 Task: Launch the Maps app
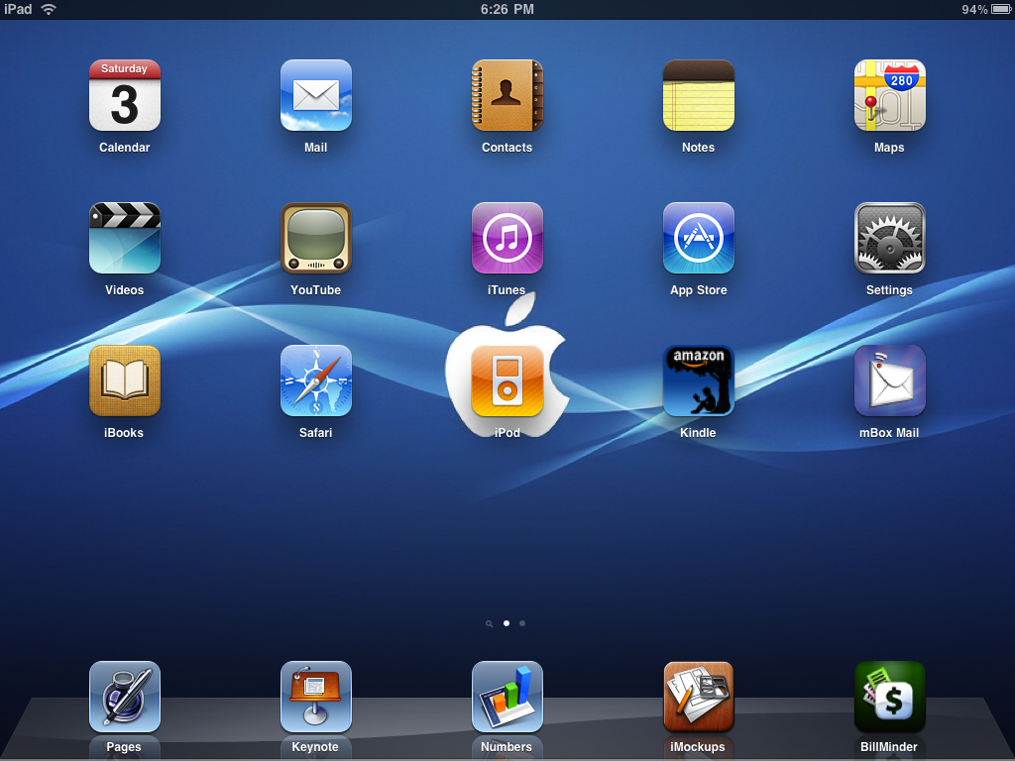coord(889,96)
